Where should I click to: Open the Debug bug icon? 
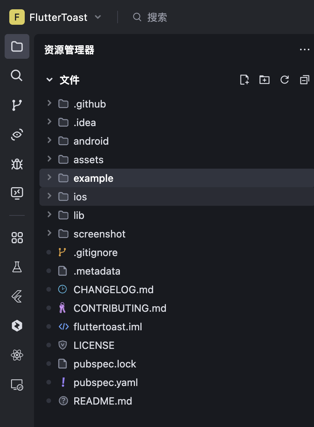(17, 164)
